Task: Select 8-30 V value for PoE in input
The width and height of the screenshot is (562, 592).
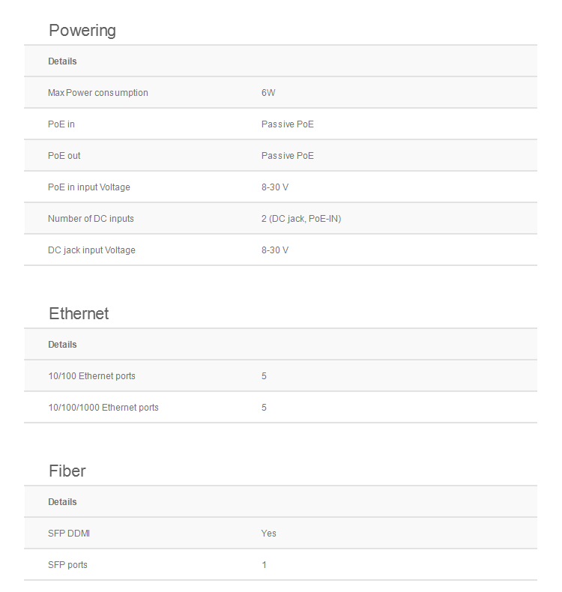Action: [x=275, y=187]
